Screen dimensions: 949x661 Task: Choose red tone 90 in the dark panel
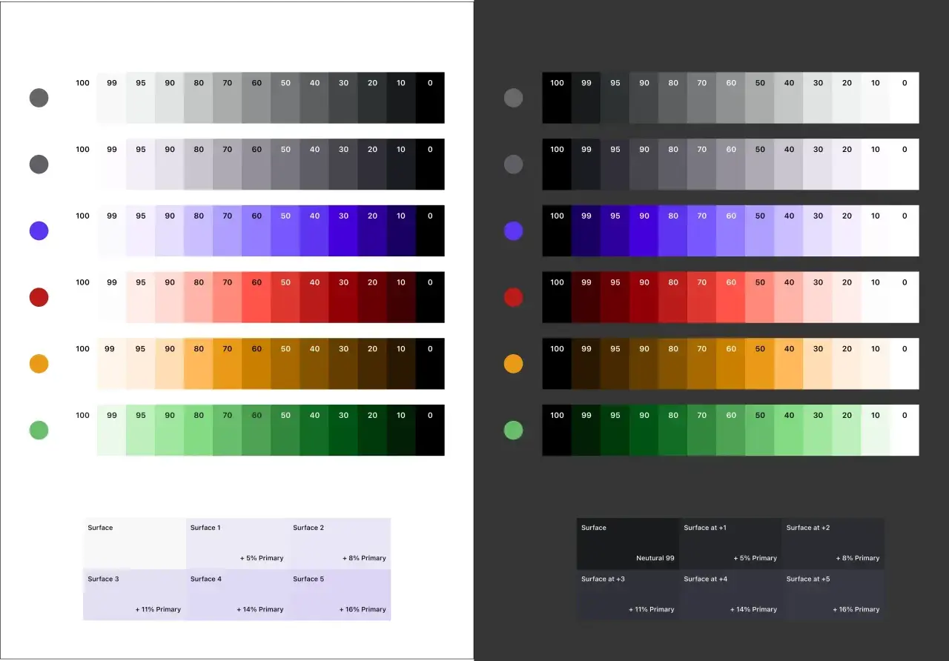(x=644, y=297)
